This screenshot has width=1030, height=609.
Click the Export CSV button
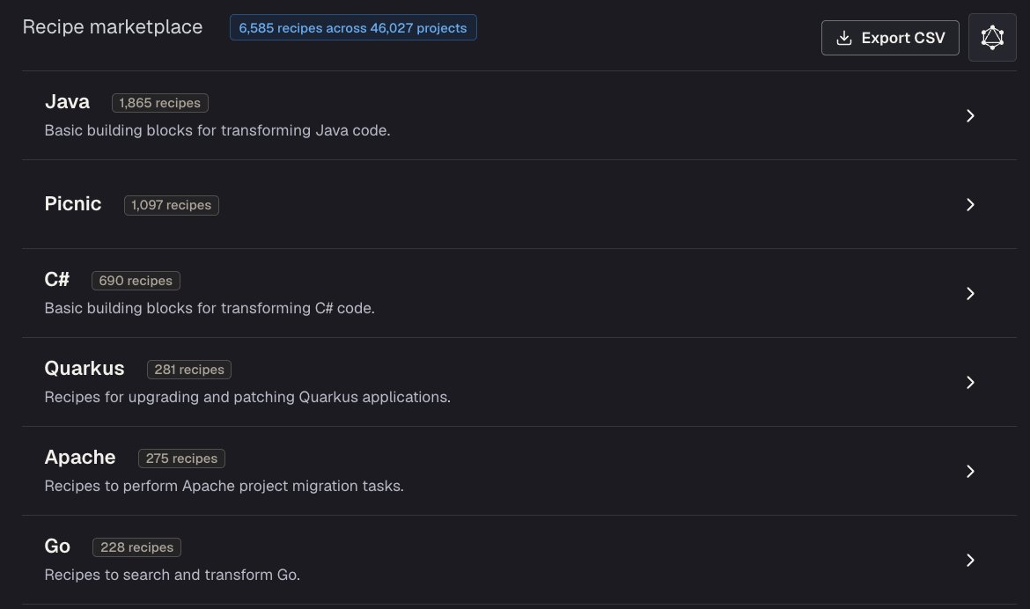[889, 38]
